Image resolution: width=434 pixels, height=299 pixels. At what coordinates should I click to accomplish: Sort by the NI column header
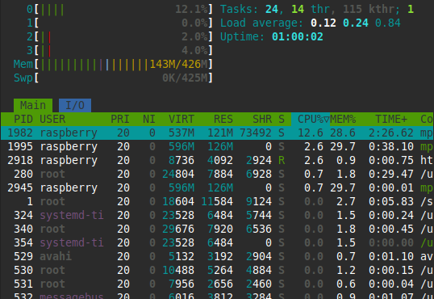coord(149,120)
